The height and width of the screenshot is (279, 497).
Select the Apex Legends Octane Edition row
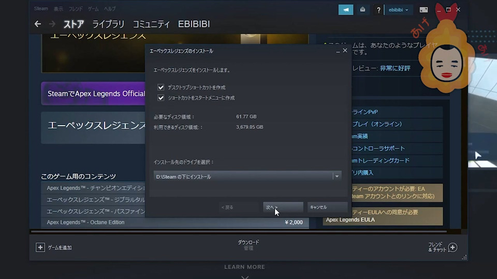[175, 222]
